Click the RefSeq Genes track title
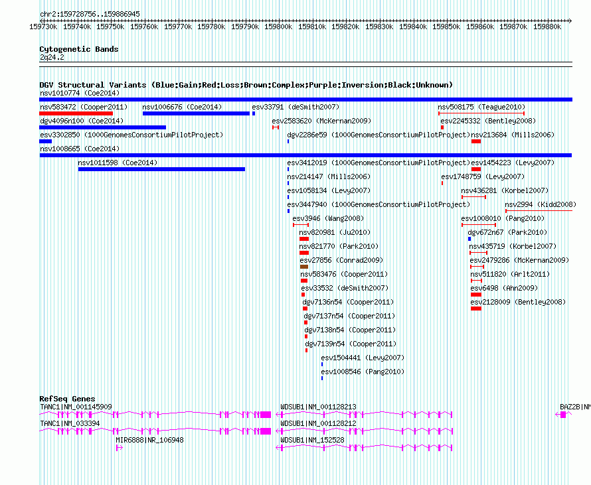This screenshot has height=485, width=591. pyautogui.click(x=67, y=399)
